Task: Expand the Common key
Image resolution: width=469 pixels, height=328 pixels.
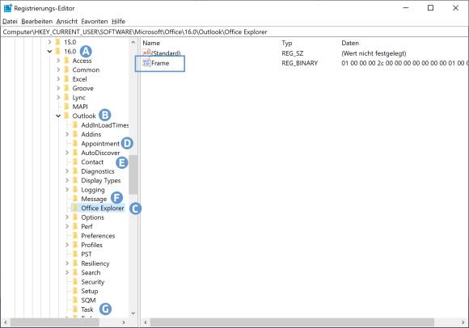Action: [58, 70]
